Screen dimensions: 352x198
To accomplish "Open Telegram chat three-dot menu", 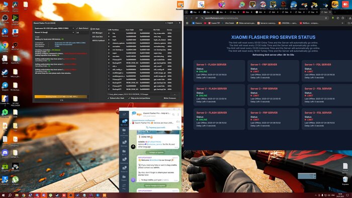I will tap(178, 115).
